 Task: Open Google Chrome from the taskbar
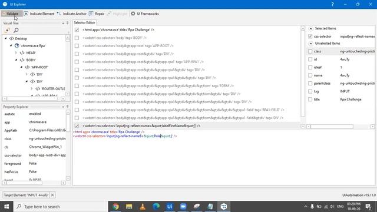pyautogui.click(x=115, y=207)
